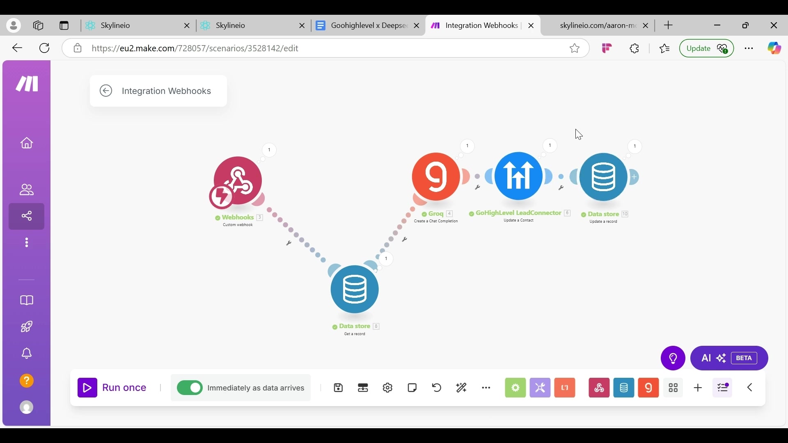Click the webhook instant trigger lightning icon
This screenshot has width=788, height=443.
pyautogui.click(x=221, y=197)
